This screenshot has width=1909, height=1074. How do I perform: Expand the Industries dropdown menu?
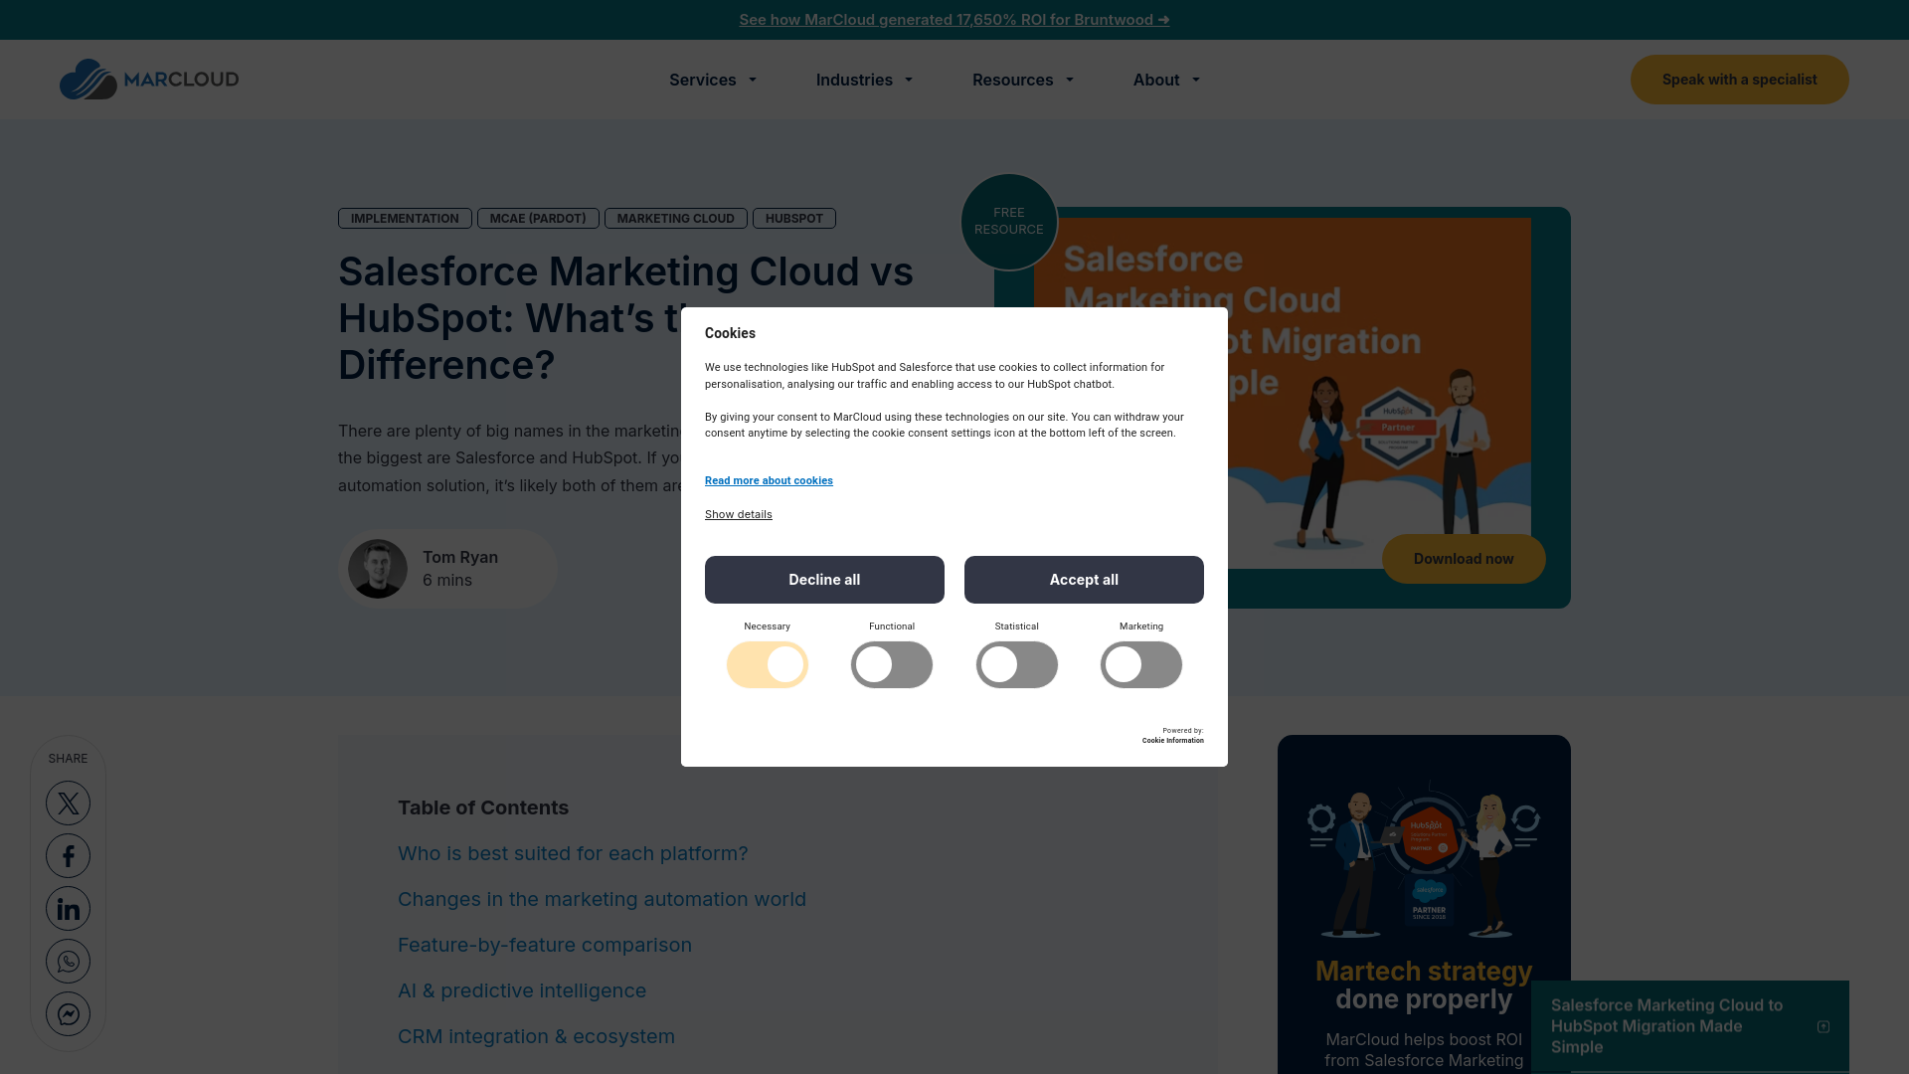[864, 80]
